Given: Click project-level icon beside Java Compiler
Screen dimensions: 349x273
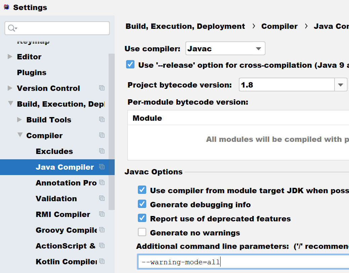Looking at the screenshot, I should point(102,167).
